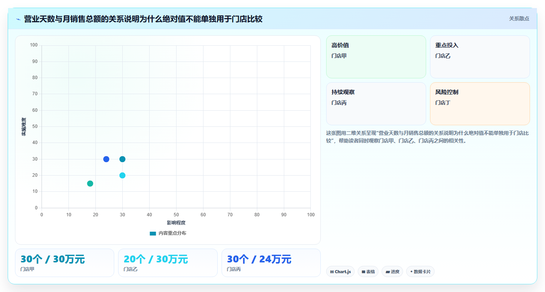Click the description paragraph starting 这张图用二维关系
The image size is (545, 292).
click(428, 137)
